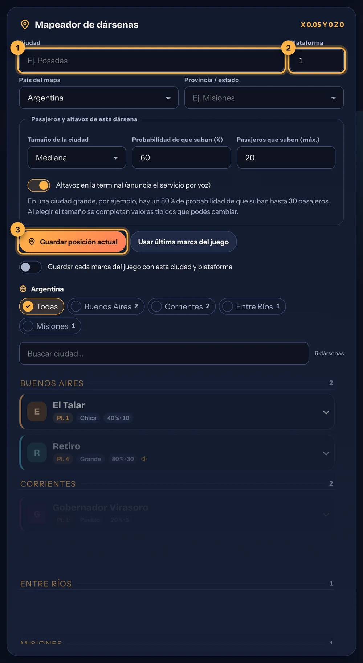The height and width of the screenshot is (663, 363).
Task: Open the Tamaño de la ciudad dropdown
Action: click(77, 157)
